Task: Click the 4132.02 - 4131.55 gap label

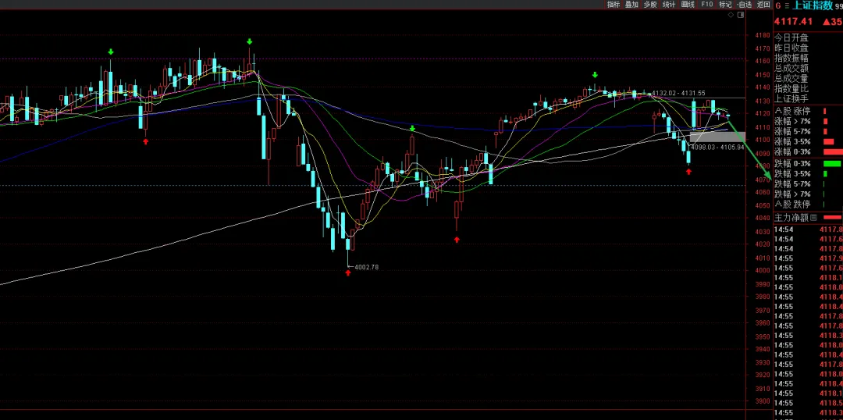Action: click(678, 93)
